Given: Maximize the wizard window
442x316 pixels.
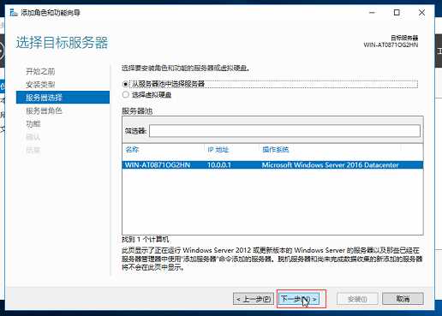Looking at the screenshot, I should click(397, 13).
